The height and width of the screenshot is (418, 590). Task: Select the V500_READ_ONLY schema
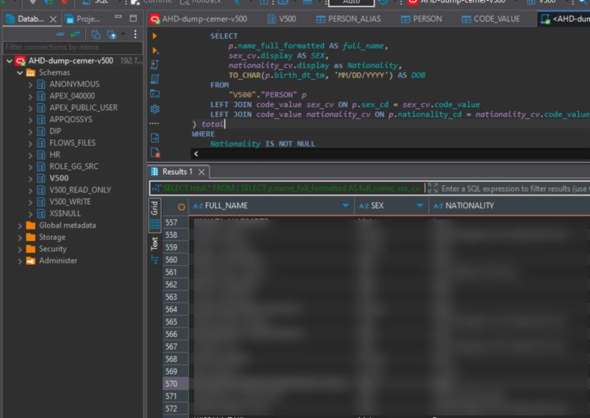(80, 190)
